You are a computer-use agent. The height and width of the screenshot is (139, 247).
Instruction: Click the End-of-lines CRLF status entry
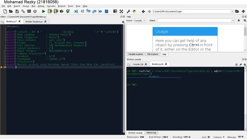pyautogui.click(x=159, y=137)
